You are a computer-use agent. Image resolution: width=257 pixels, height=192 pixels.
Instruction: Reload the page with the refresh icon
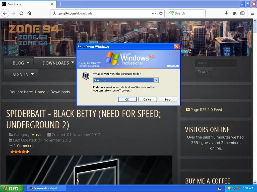pyautogui.click(x=21, y=13)
